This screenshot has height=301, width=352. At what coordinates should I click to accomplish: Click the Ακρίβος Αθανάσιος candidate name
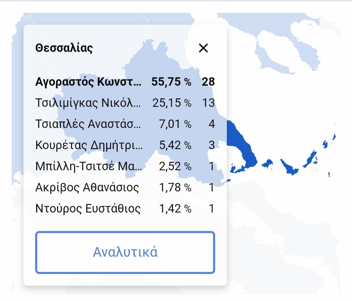tap(87, 187)
